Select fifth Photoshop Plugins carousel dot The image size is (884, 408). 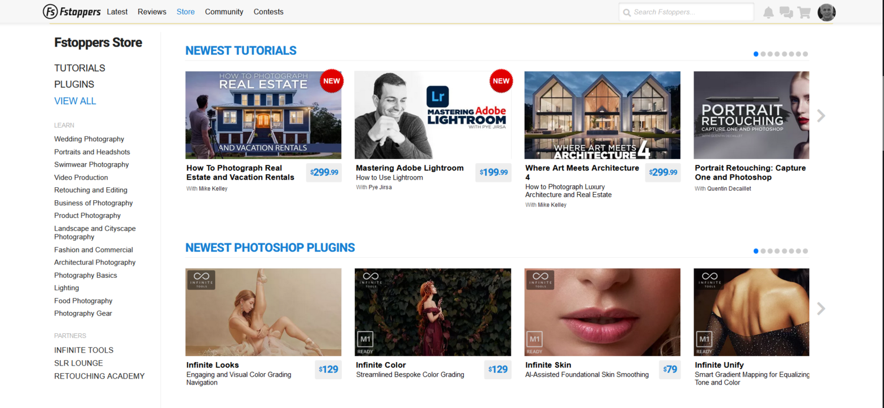click(784, 251)
